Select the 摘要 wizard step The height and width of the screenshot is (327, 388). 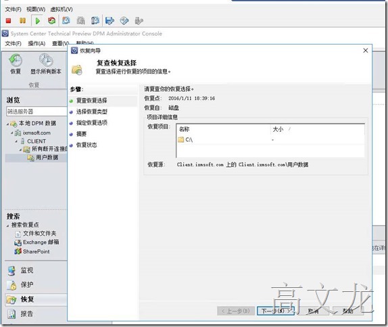(x=81, y=134)
